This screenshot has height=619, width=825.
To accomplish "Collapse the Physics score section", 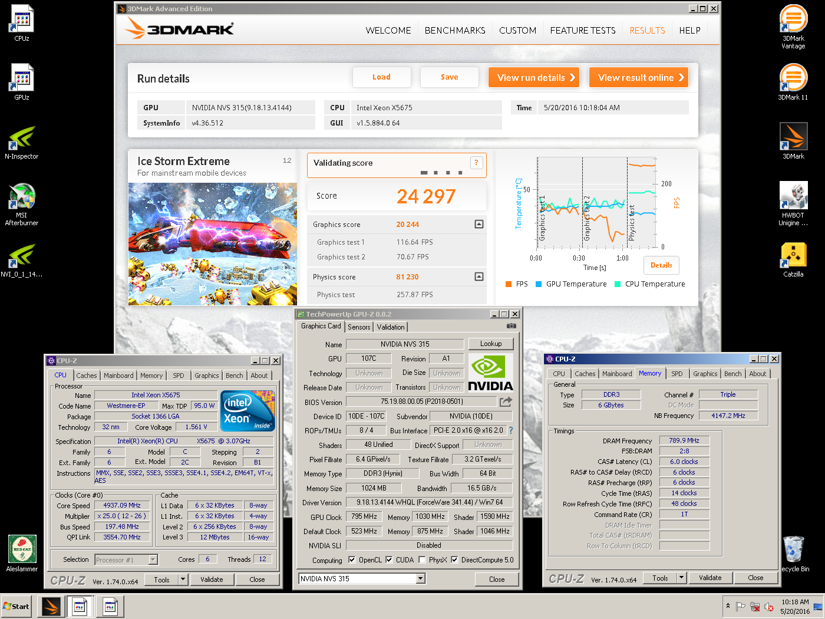I will [479, 276].
